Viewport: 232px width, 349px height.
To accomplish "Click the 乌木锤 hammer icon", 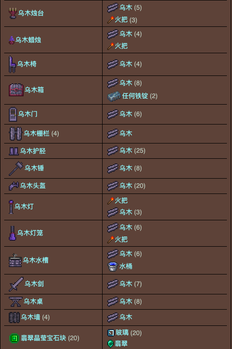I will 16,168.
